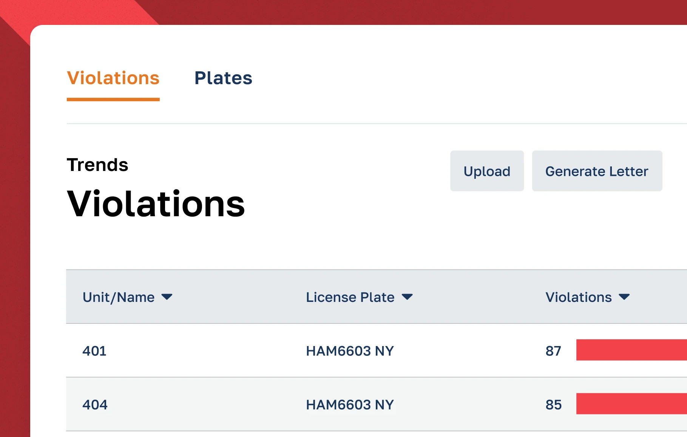Screen dimensions: 687x437
Task: Expand License Plate column dropdown arrow
Action: 407,297
